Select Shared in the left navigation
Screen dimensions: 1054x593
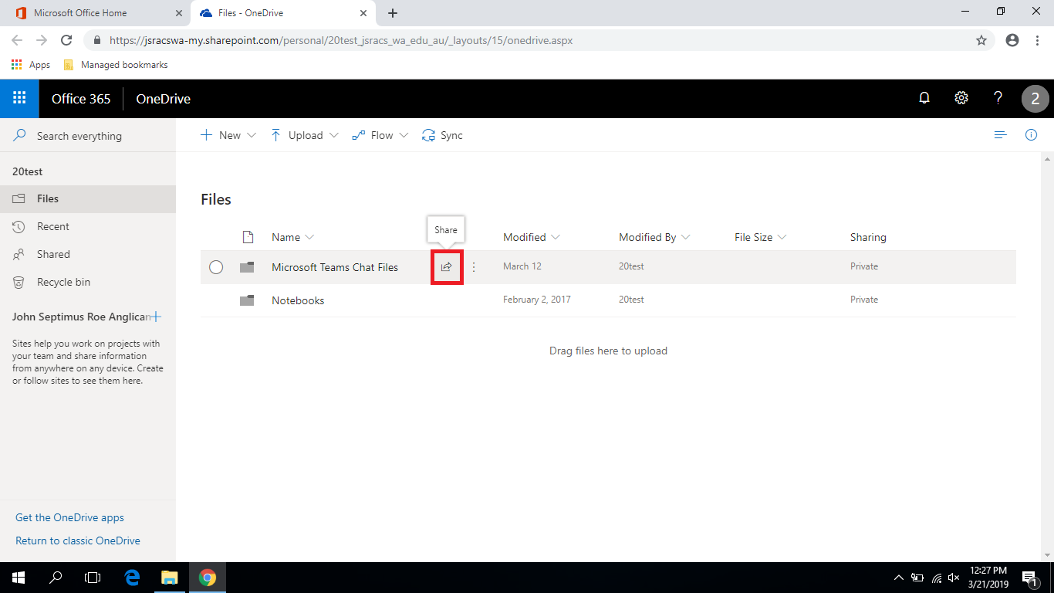88,254
